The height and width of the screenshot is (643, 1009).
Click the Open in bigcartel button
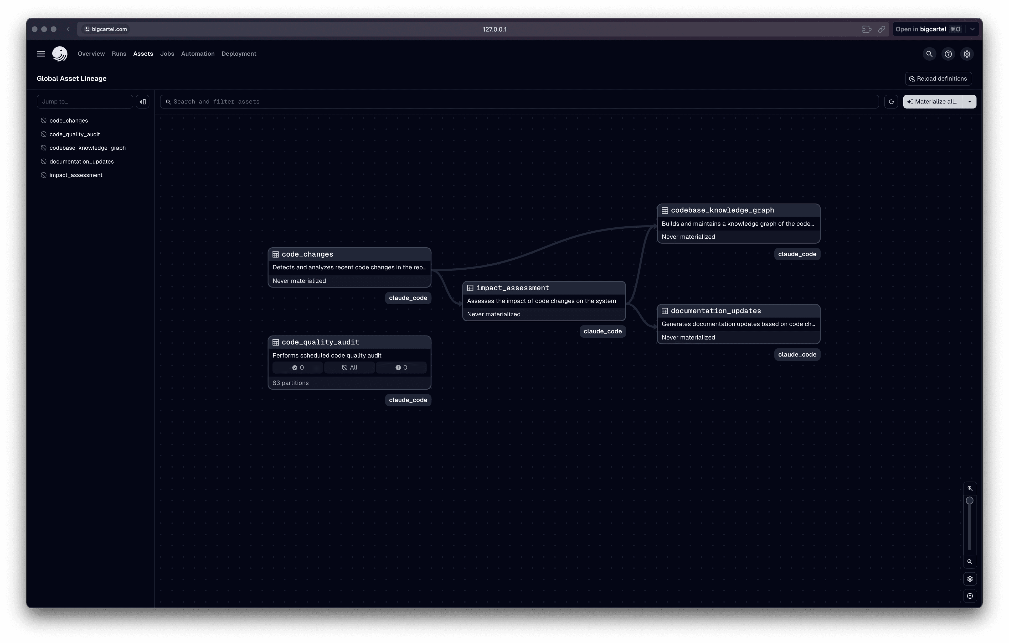coord(928,29)
